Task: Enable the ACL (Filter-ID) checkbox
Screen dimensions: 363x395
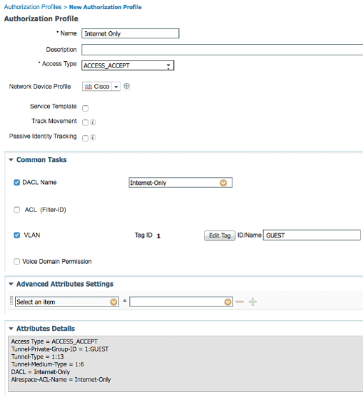Action: point(17,210)
